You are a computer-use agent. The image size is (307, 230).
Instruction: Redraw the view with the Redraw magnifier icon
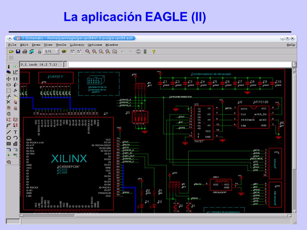[x=108, y=51]
